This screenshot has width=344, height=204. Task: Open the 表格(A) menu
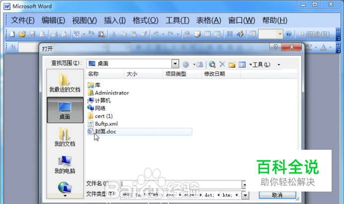[x=209, y=20]
